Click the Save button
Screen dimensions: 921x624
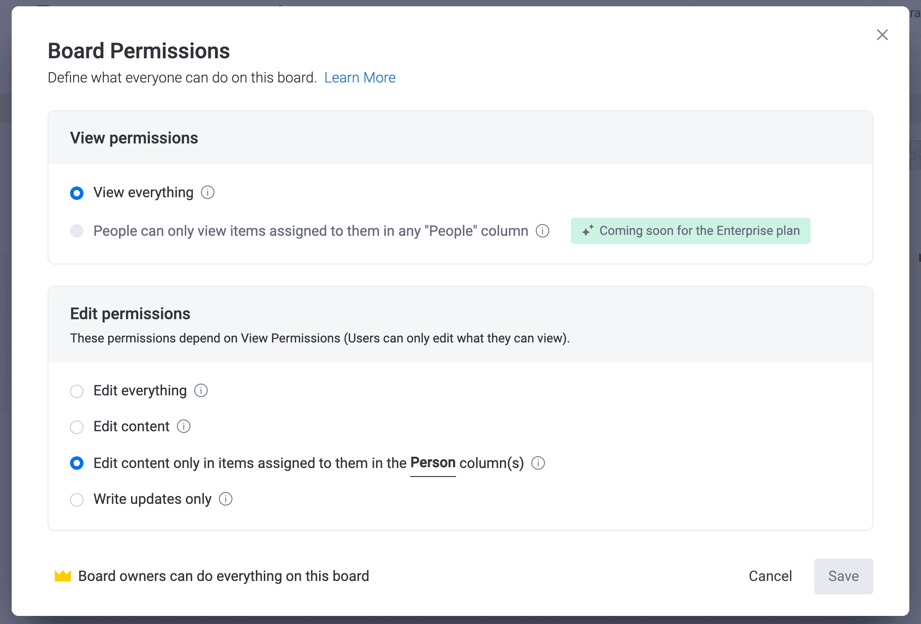coord(844,576)
